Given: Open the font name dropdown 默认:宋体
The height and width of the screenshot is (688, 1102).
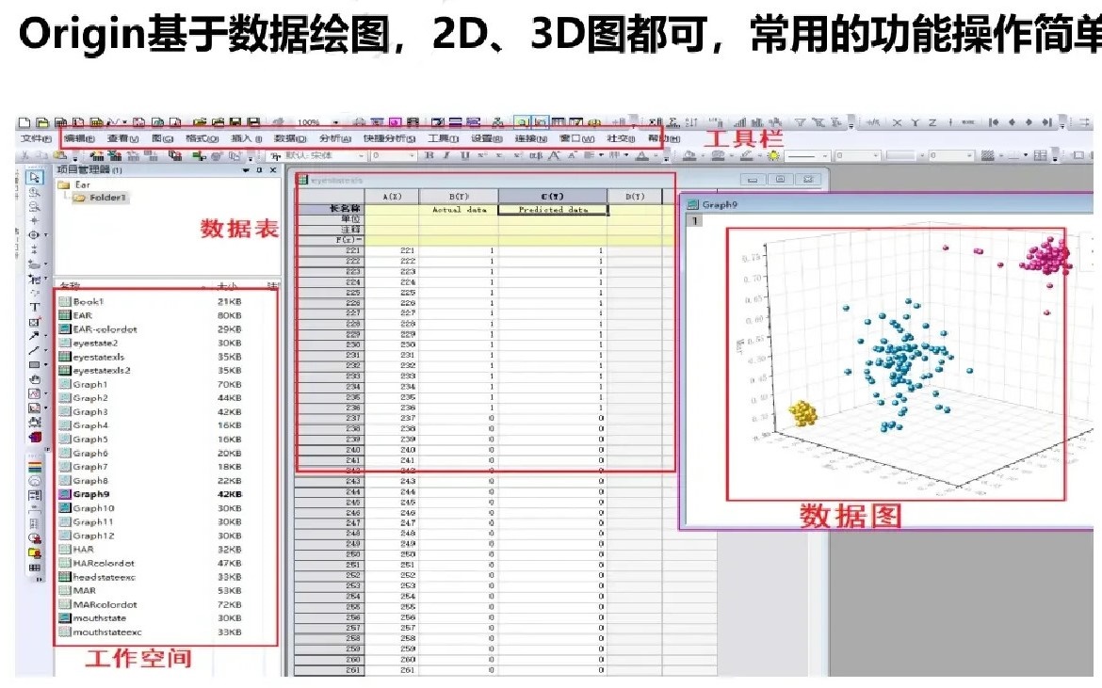Looking at the screenshot, I should [361, 155].
